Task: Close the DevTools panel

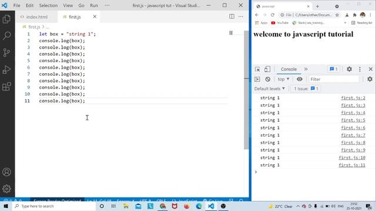Action: [x=371, y=69]
